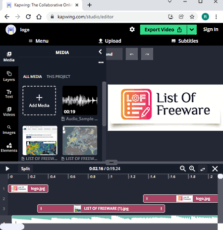Click Sign In link
Image resolution: width=223 pixels, height=230 pixels.
click(x=211, y=29)
